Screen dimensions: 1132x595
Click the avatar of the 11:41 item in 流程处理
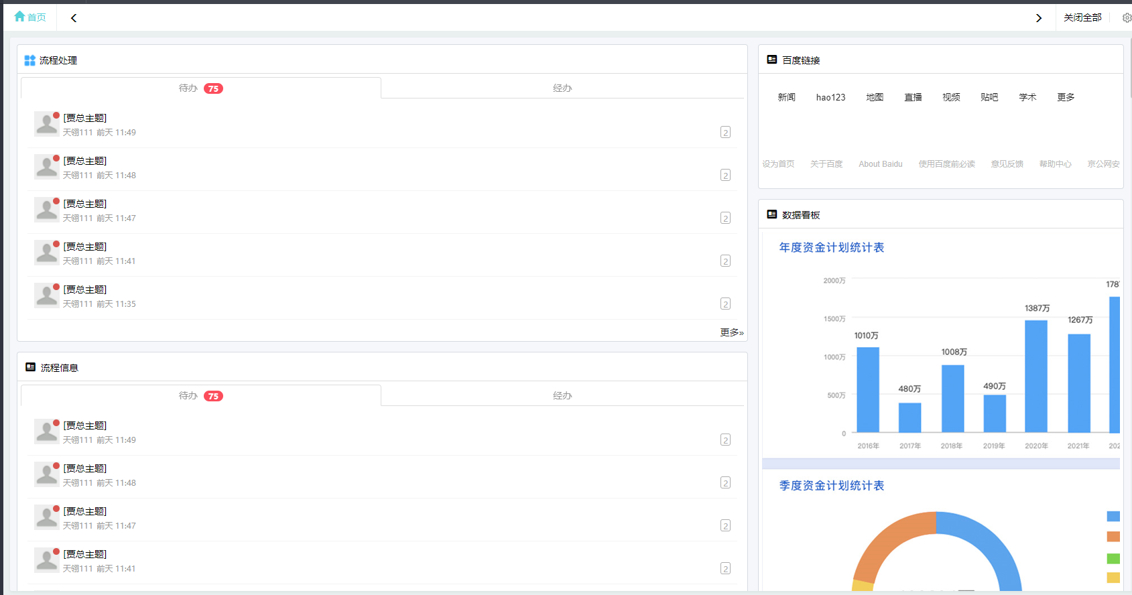coord(46,253)
